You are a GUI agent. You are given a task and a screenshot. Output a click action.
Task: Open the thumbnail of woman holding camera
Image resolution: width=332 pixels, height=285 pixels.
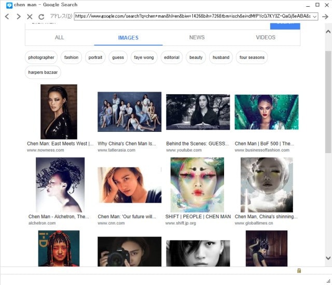click(129, 251)
